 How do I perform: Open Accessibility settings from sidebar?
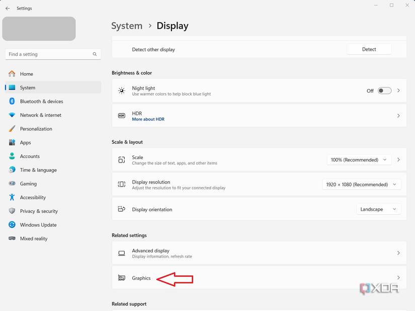point(33,197)
